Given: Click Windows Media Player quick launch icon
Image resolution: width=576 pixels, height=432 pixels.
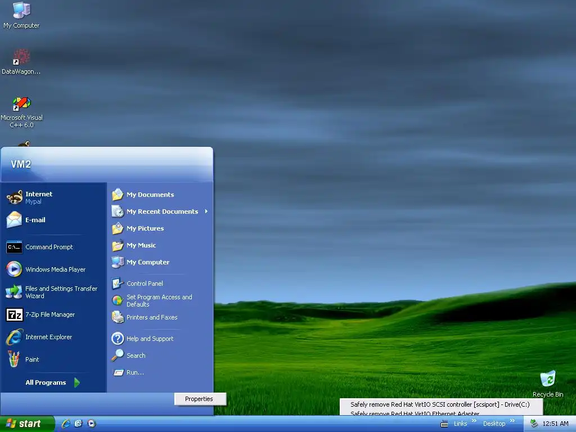Looking at the screenshot, I should (92, 424).
